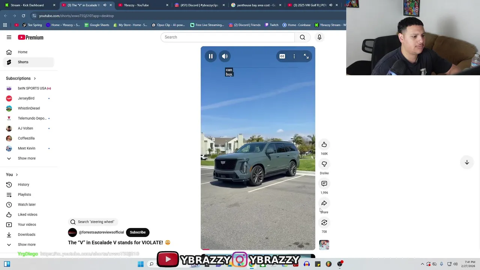Image resolution: width=480 pixels, height=270 pixels.
Task: Start voice search with the microphone icon
Action: (319, 37)
